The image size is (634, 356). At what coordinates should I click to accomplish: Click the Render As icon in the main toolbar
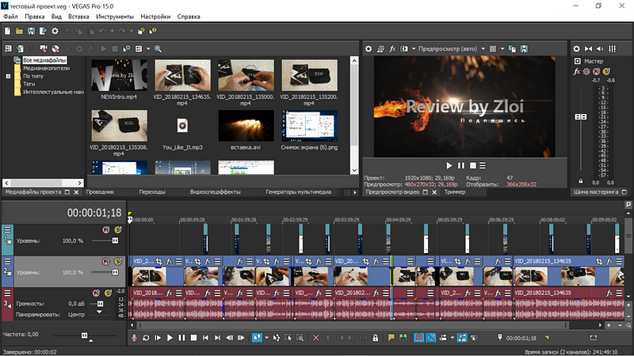43,31
